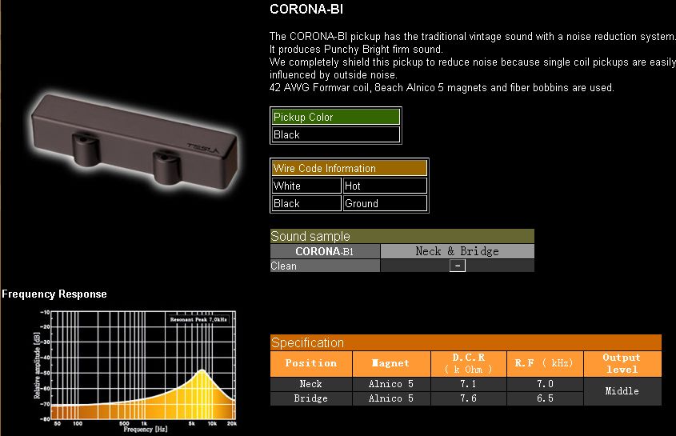Click the Position column header

click(x=311, y=363)
